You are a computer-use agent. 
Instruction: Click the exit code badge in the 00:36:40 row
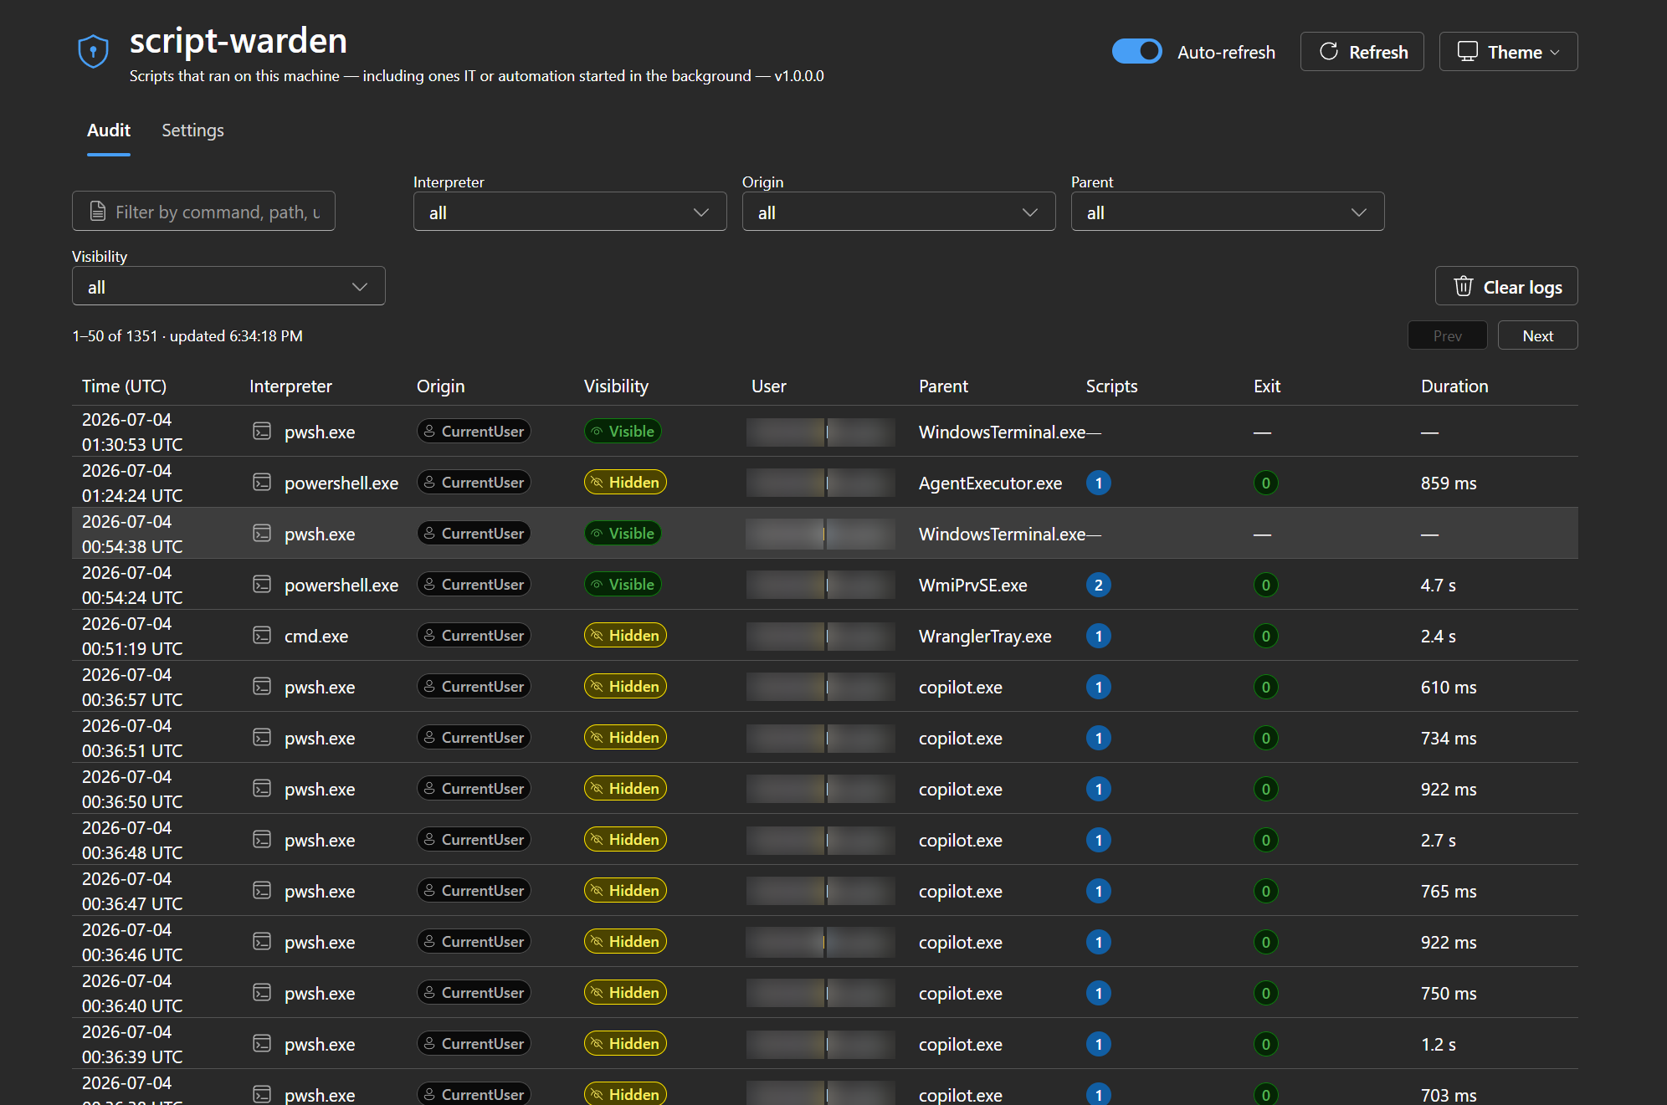click(1266, 993)
